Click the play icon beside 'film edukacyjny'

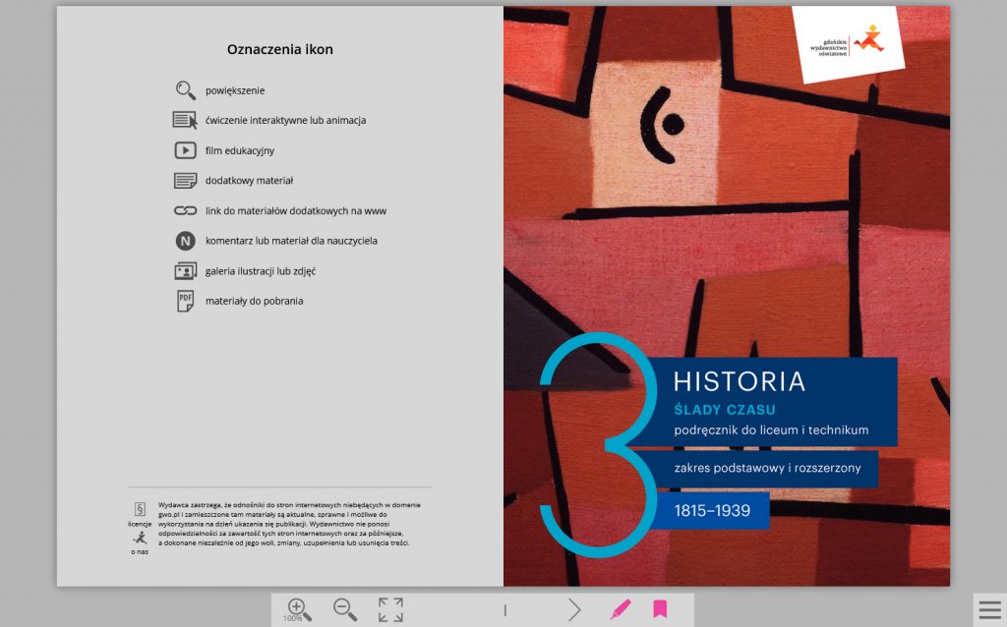pos(186,150)
